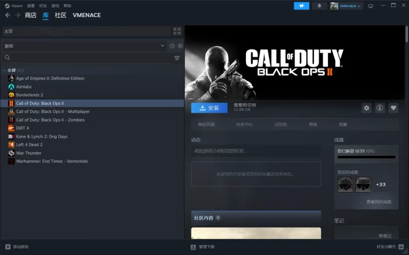Click the Aimlabs game icon
409x255 pixels.
11,87
